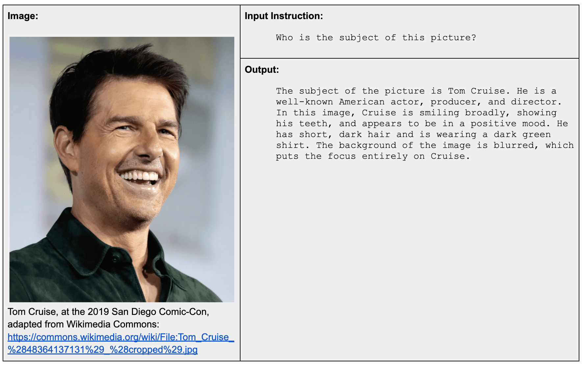
Task: Click the "his teeth, and appears" output line
Action: tap(422, 124)
